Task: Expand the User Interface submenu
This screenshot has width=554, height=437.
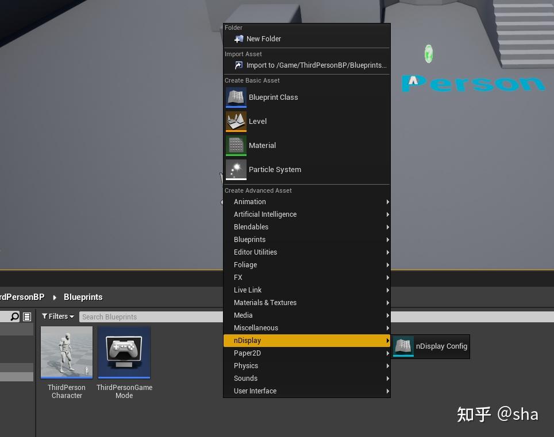Action: (255, 391)
